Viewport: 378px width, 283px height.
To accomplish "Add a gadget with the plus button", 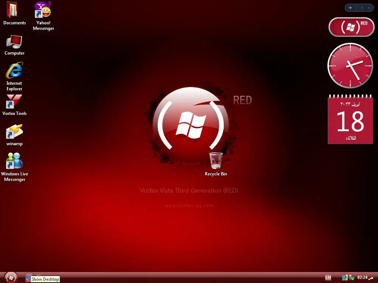I will (350, 8).
